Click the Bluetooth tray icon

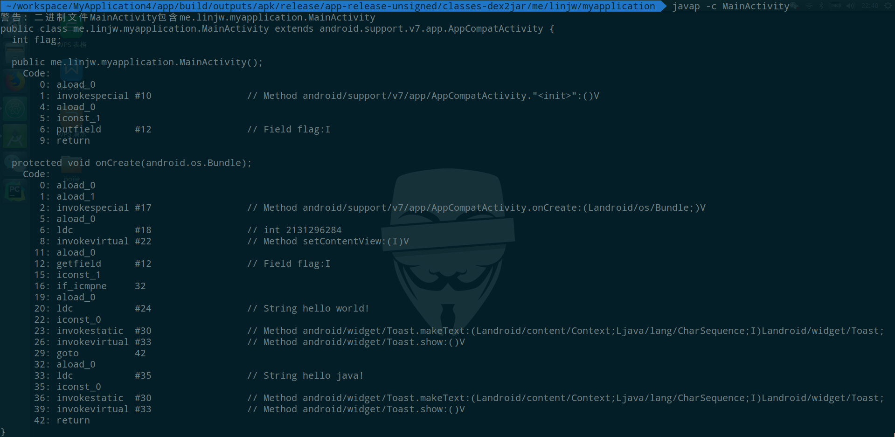click(x=822, y=6)
